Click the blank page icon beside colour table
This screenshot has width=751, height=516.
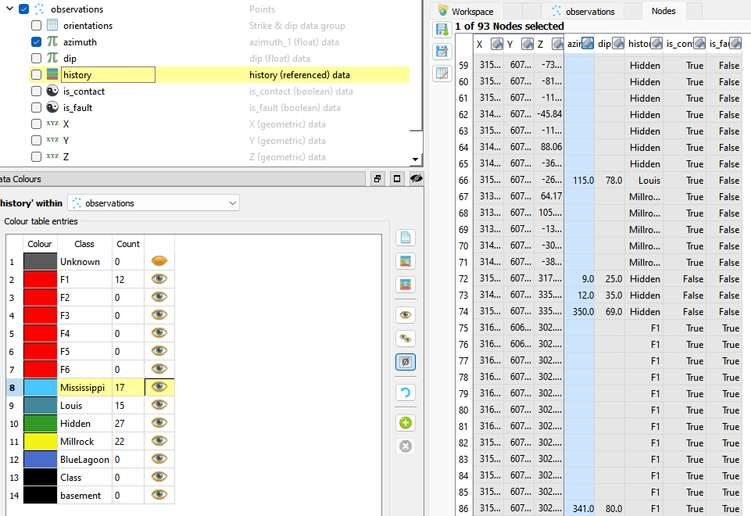point(406,238)
